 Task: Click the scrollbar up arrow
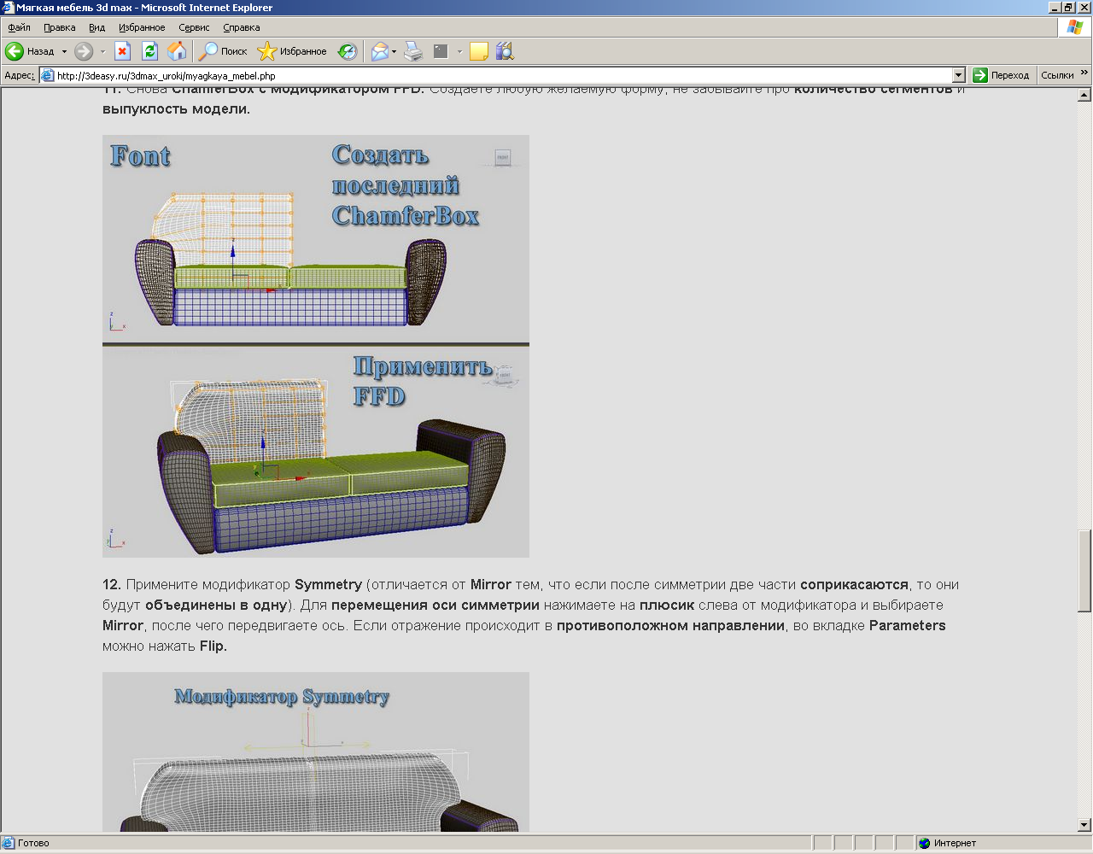[x=1084, y=93]
